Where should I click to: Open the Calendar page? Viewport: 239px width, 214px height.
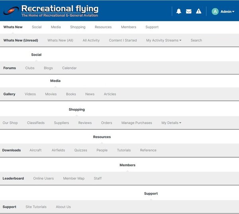point(69,68)
